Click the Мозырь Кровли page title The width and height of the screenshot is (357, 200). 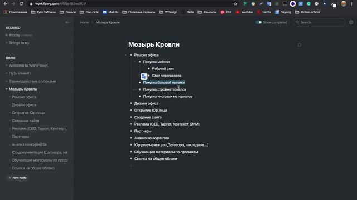coord(154,44)
